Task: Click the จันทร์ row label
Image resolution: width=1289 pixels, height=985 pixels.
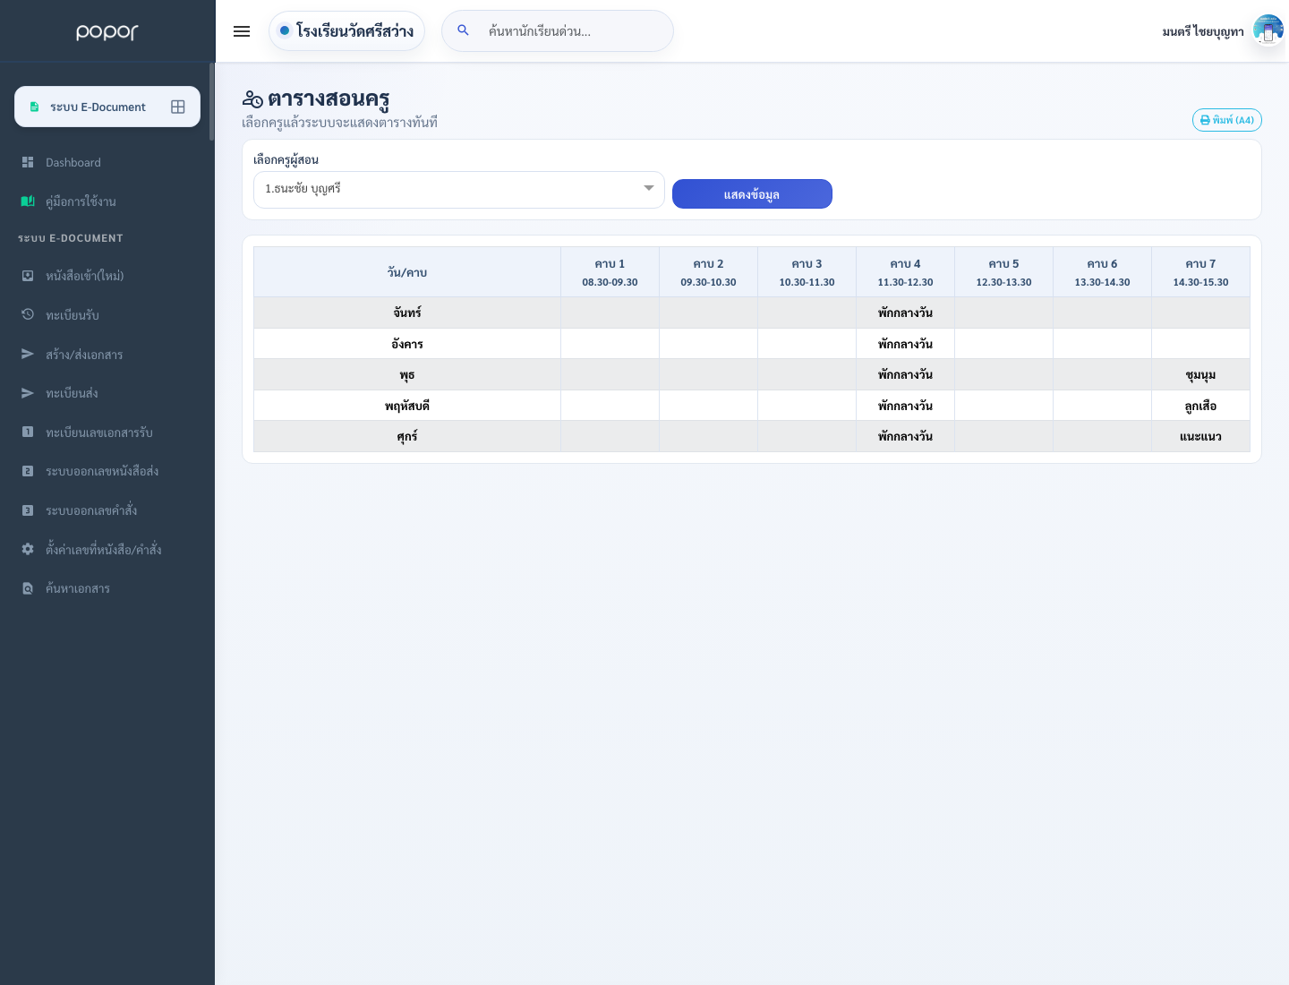Action: tap(407, 313)
